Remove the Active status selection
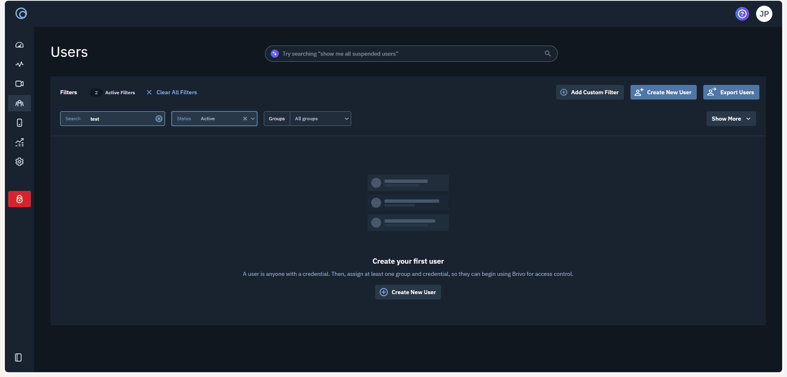This screenshot has width=787, height=377. 245,119
